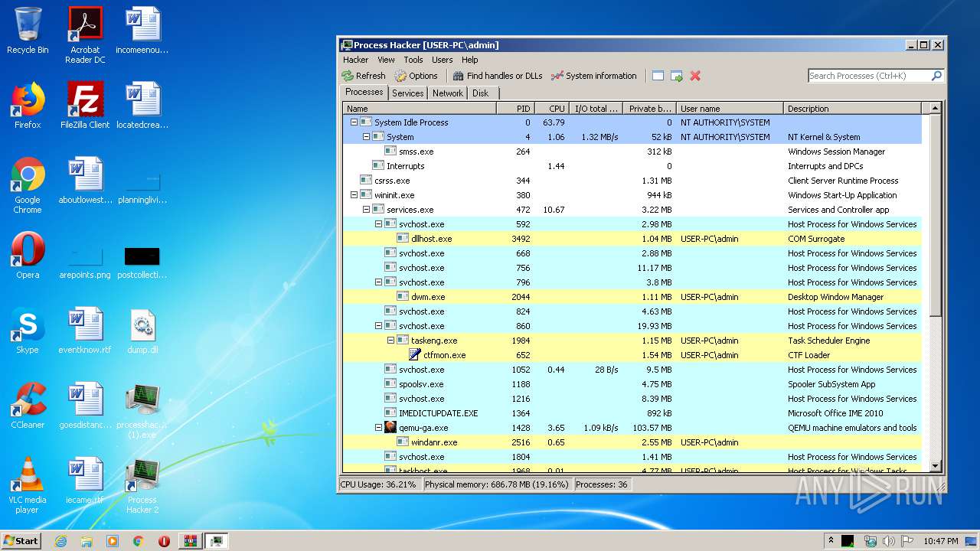Image resolution: width=980 pixels, height=551 pixels.
Task: Collapse the services.exe tree node
Action: click(x=366, y=210)
